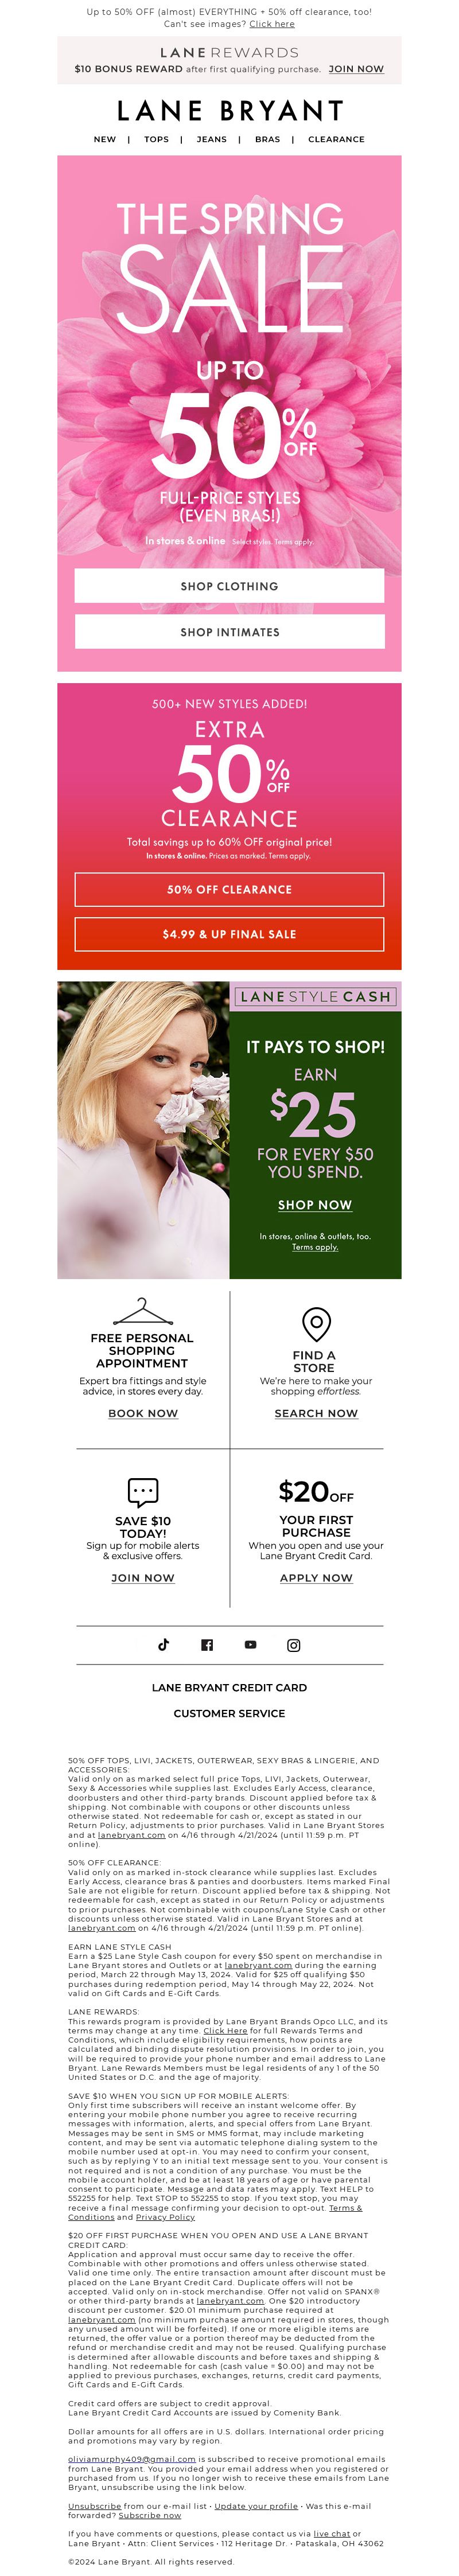459x2576 pixels.
Task: Open the APPLY NOW credit card link
Action: pyautogui.click(x=316, y=1577)
